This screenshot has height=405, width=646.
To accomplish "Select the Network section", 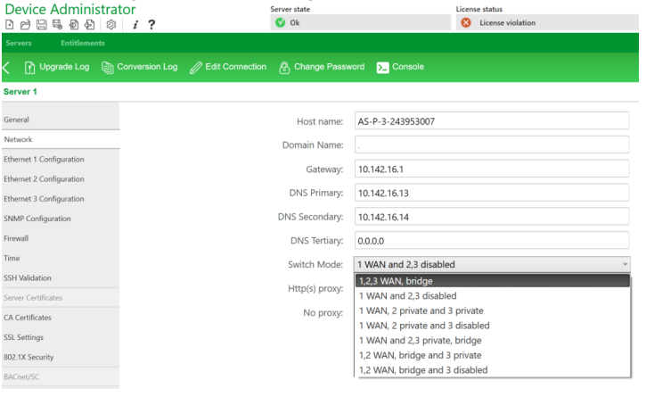I will point(61,139).
